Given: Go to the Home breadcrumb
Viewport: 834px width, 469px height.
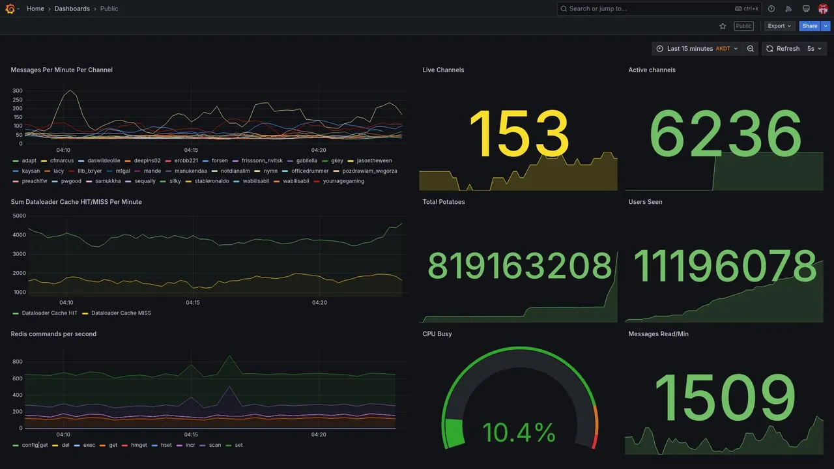Looking at the screenshot, I should click(x=35, y=8).
